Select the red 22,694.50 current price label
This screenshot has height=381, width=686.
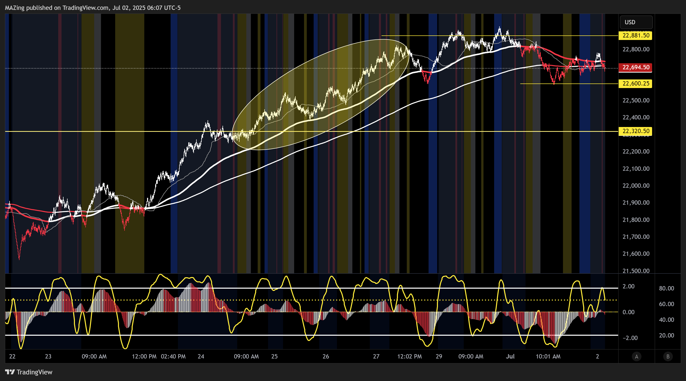(x=636, y=67)
